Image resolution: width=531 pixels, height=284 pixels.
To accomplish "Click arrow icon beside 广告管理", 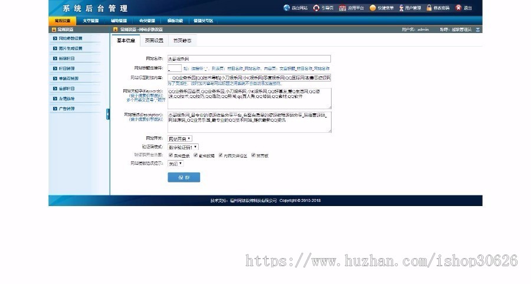I will coord(55,109).
